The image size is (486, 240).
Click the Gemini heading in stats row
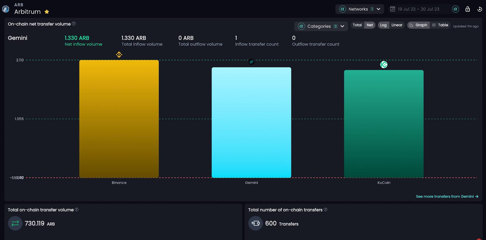click(18, 38)
